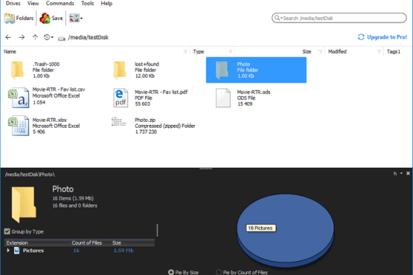Click the Save toolbar icon
This screenshot has width=413, height=275.
45,18
